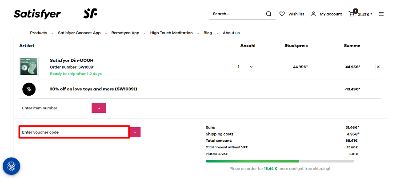Click the Order number: SW10391 text
Viewport: 400px width, 178px height.
click(x=72, y=67)
